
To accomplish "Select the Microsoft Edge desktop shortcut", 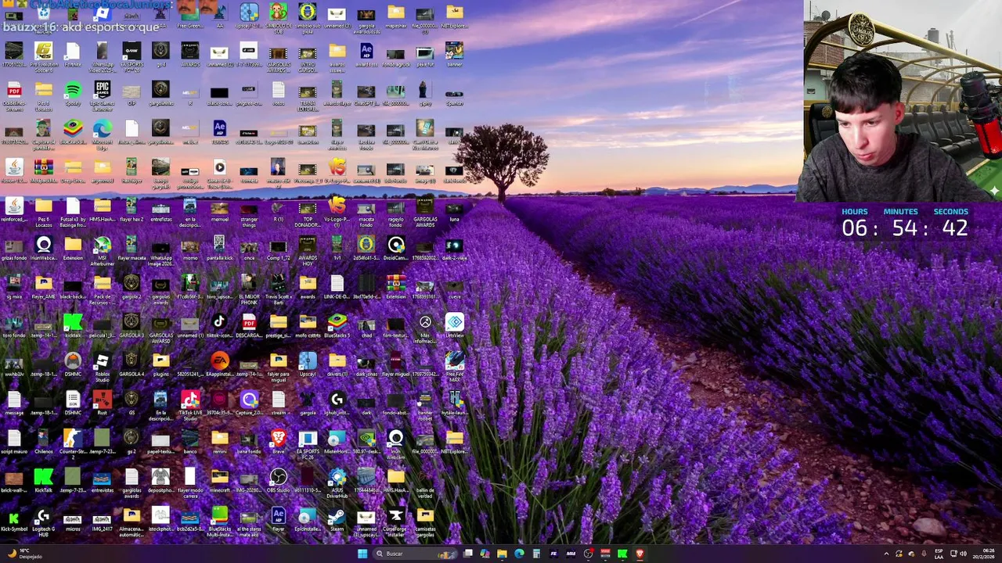I will pos(102,132).
